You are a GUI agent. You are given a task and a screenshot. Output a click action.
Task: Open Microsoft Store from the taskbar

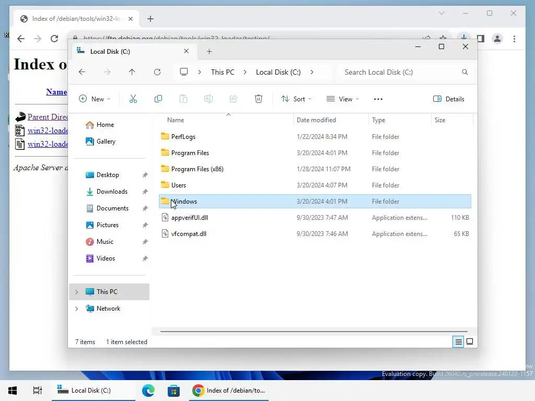(x=173, y=391)
